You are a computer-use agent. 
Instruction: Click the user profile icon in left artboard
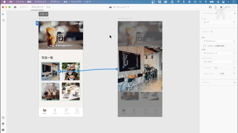[x=42, y=29]
